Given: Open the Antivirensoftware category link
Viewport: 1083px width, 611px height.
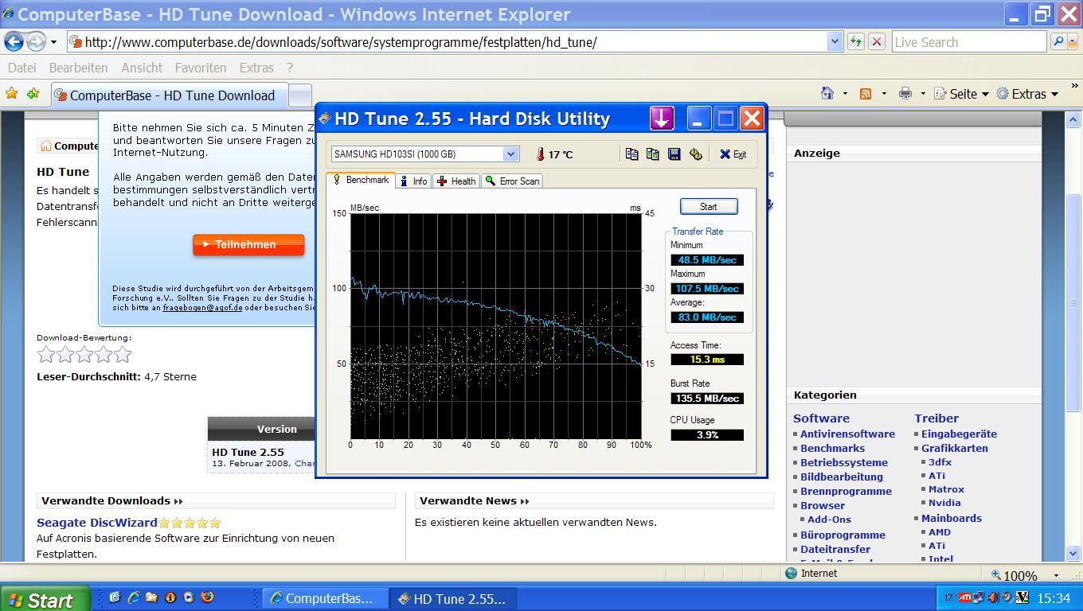Looking at the screenshot, I should point(847,434).
